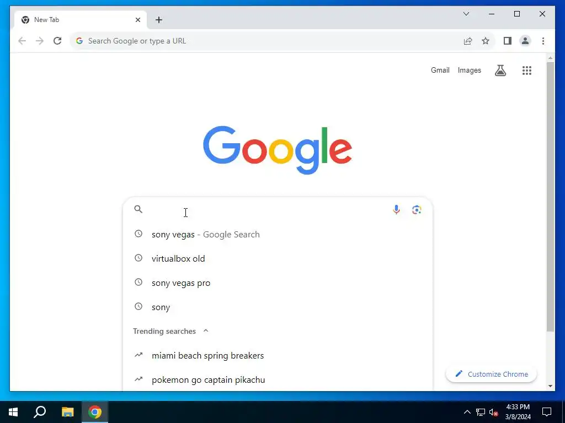The height and width of the screenshot is (423, 565).
Task: Toggle the Chrome side panel
Action: [x=508, y=41]
